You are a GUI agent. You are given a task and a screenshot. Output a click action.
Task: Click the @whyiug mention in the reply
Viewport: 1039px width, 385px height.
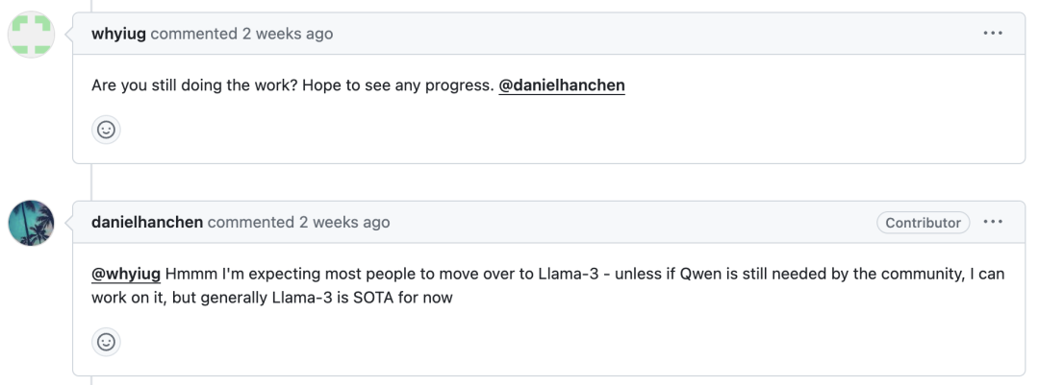(x=126, y=274)
